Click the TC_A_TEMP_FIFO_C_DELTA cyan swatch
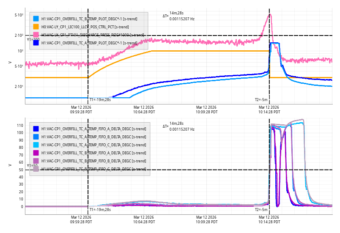 [x=36, y=145]
